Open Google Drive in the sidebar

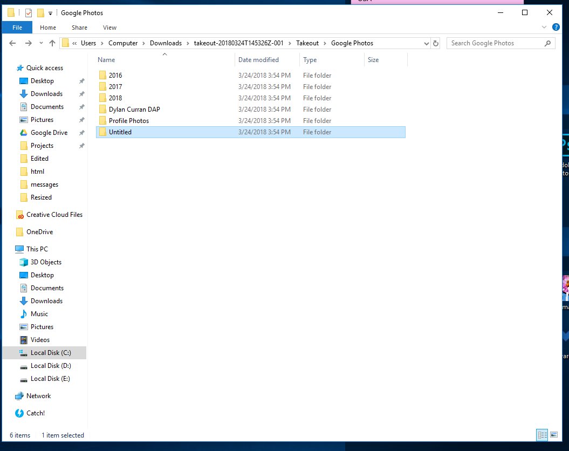[49, 133]
